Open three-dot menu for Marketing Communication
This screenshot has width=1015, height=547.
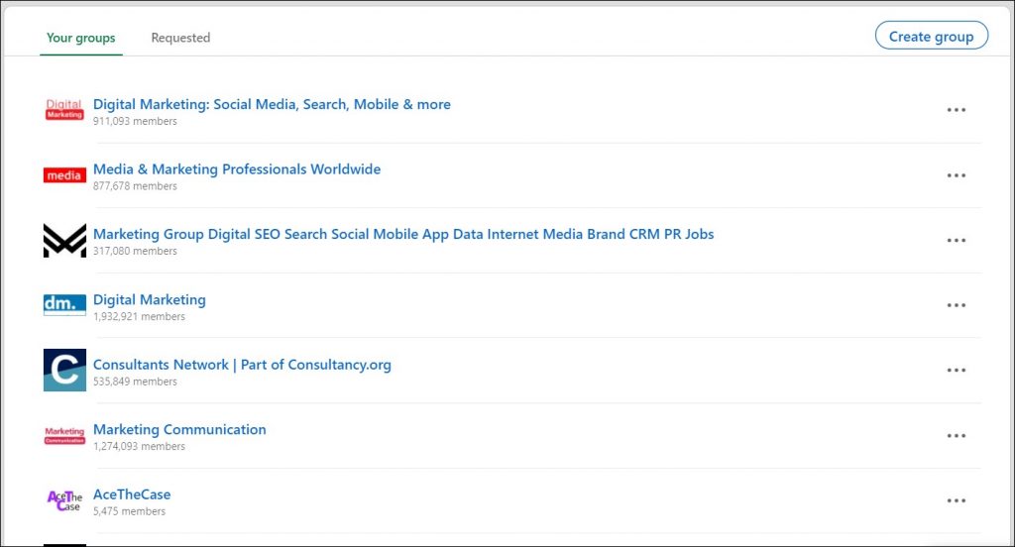click(x=956, y=436)
